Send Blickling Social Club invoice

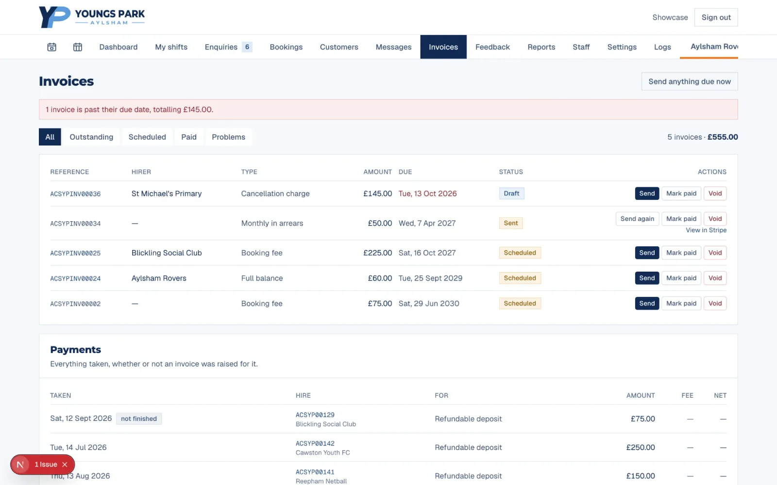click(647, 253)
